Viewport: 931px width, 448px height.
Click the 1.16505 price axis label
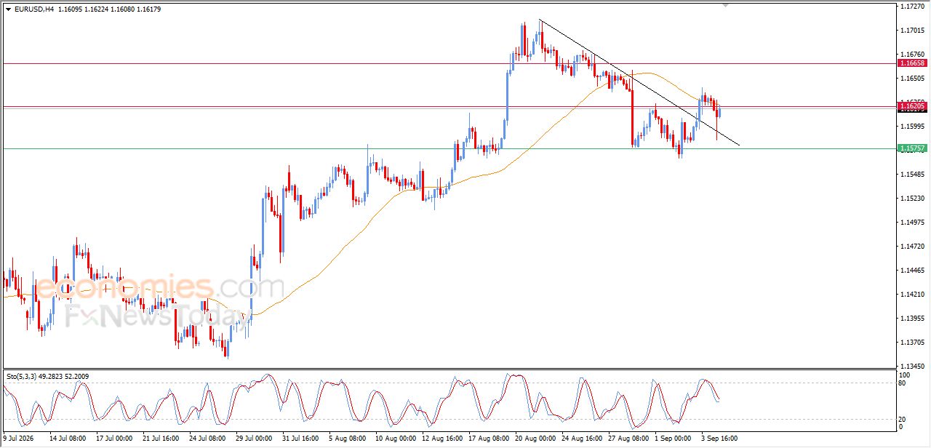(912, 78)
